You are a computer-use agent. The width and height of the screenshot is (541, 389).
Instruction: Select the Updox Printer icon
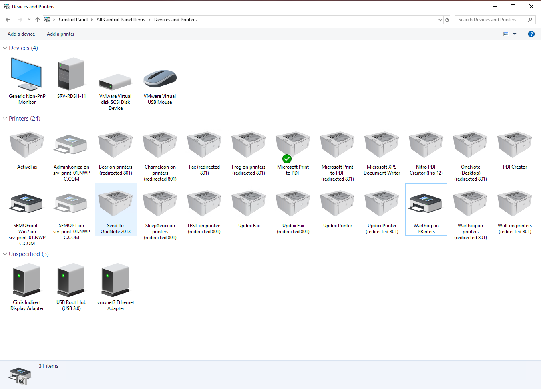337,203
